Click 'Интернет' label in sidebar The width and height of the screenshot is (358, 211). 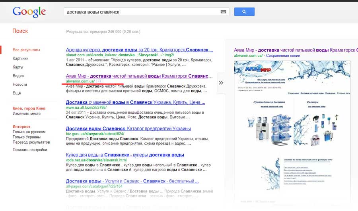pos(21,127)
